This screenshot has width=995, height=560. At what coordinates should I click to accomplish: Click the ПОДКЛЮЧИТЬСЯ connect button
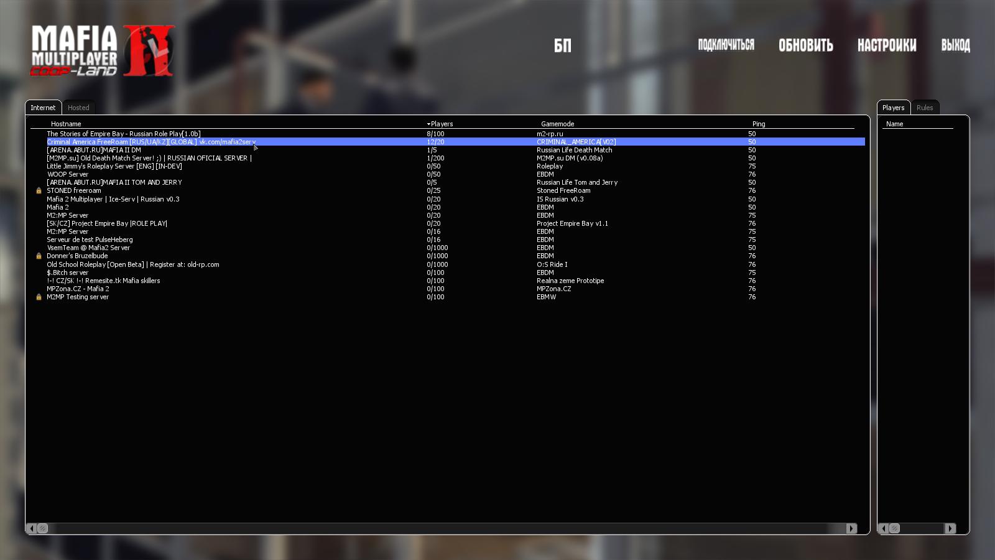[726, 45]
